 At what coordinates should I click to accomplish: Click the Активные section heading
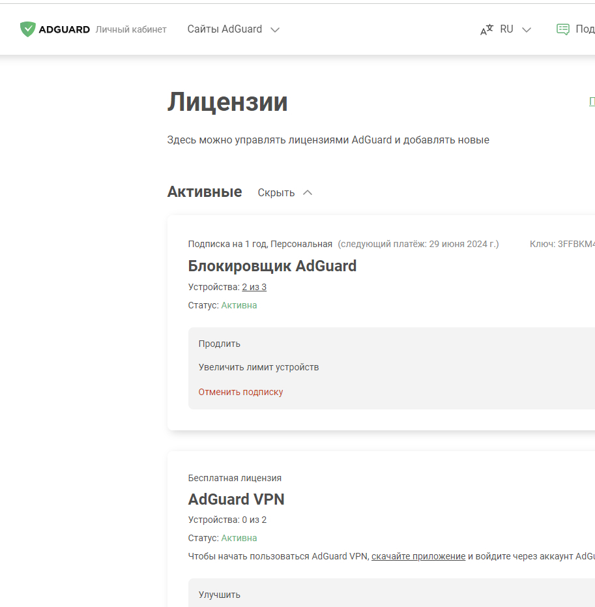205,192
